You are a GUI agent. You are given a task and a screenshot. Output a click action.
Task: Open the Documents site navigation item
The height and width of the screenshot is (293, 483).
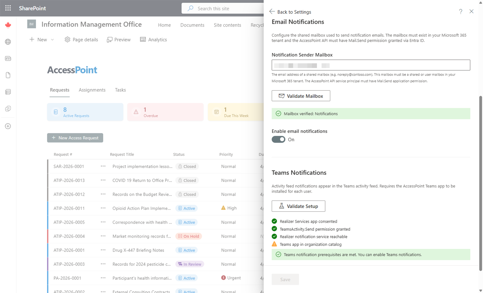(192, 25)
